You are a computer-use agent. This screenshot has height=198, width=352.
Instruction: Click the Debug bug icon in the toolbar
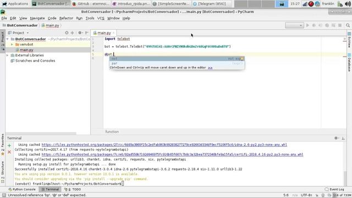(314, 25)
